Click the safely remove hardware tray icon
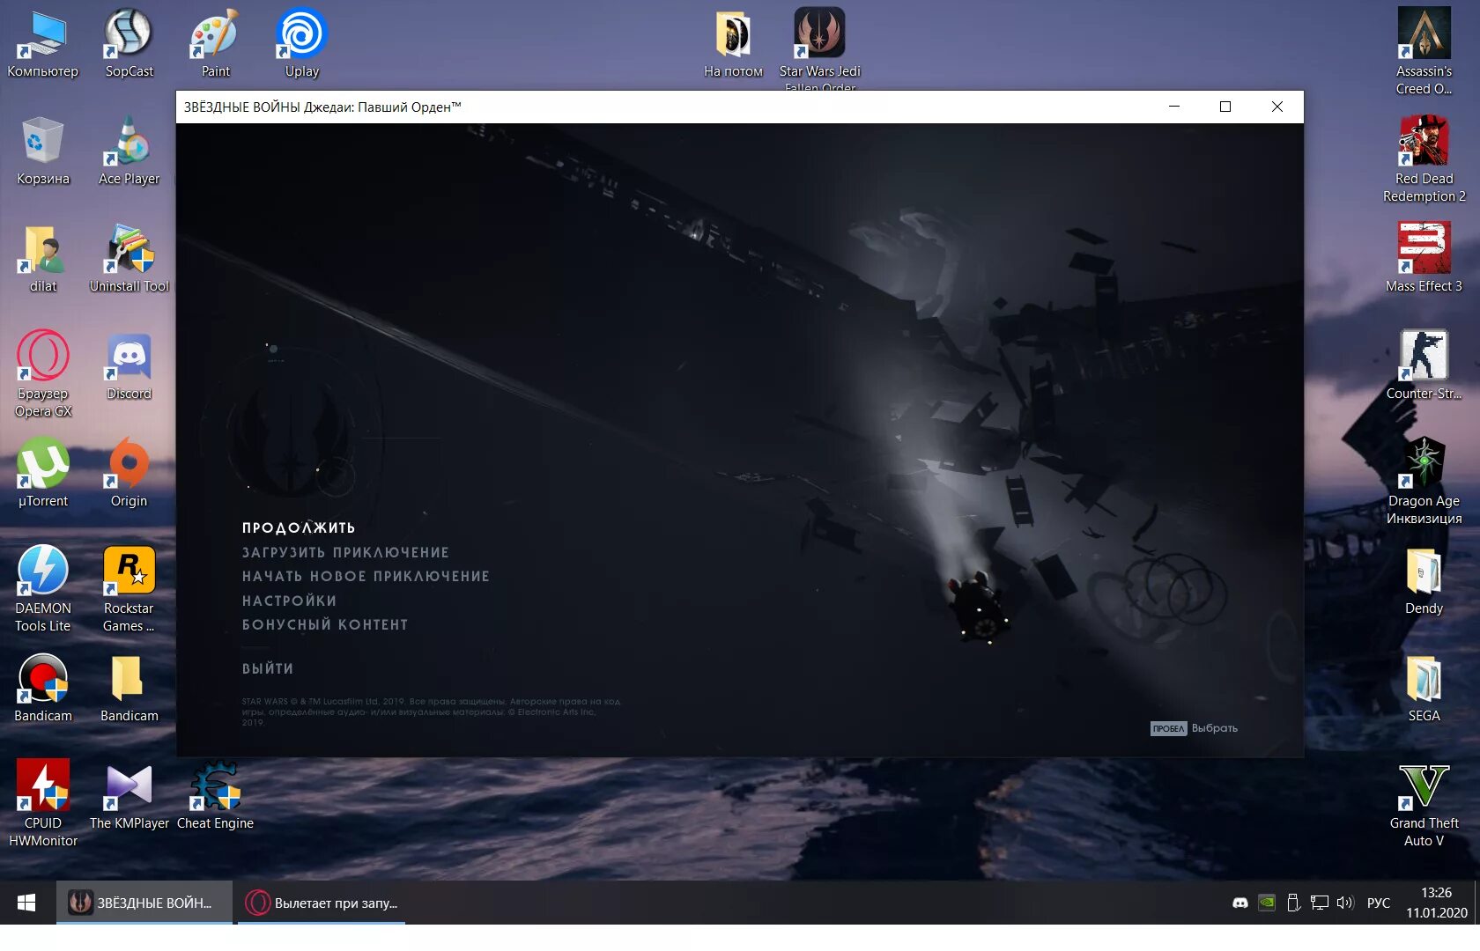This screenshot has height=951, width=1480. [x=1293, y=903]
